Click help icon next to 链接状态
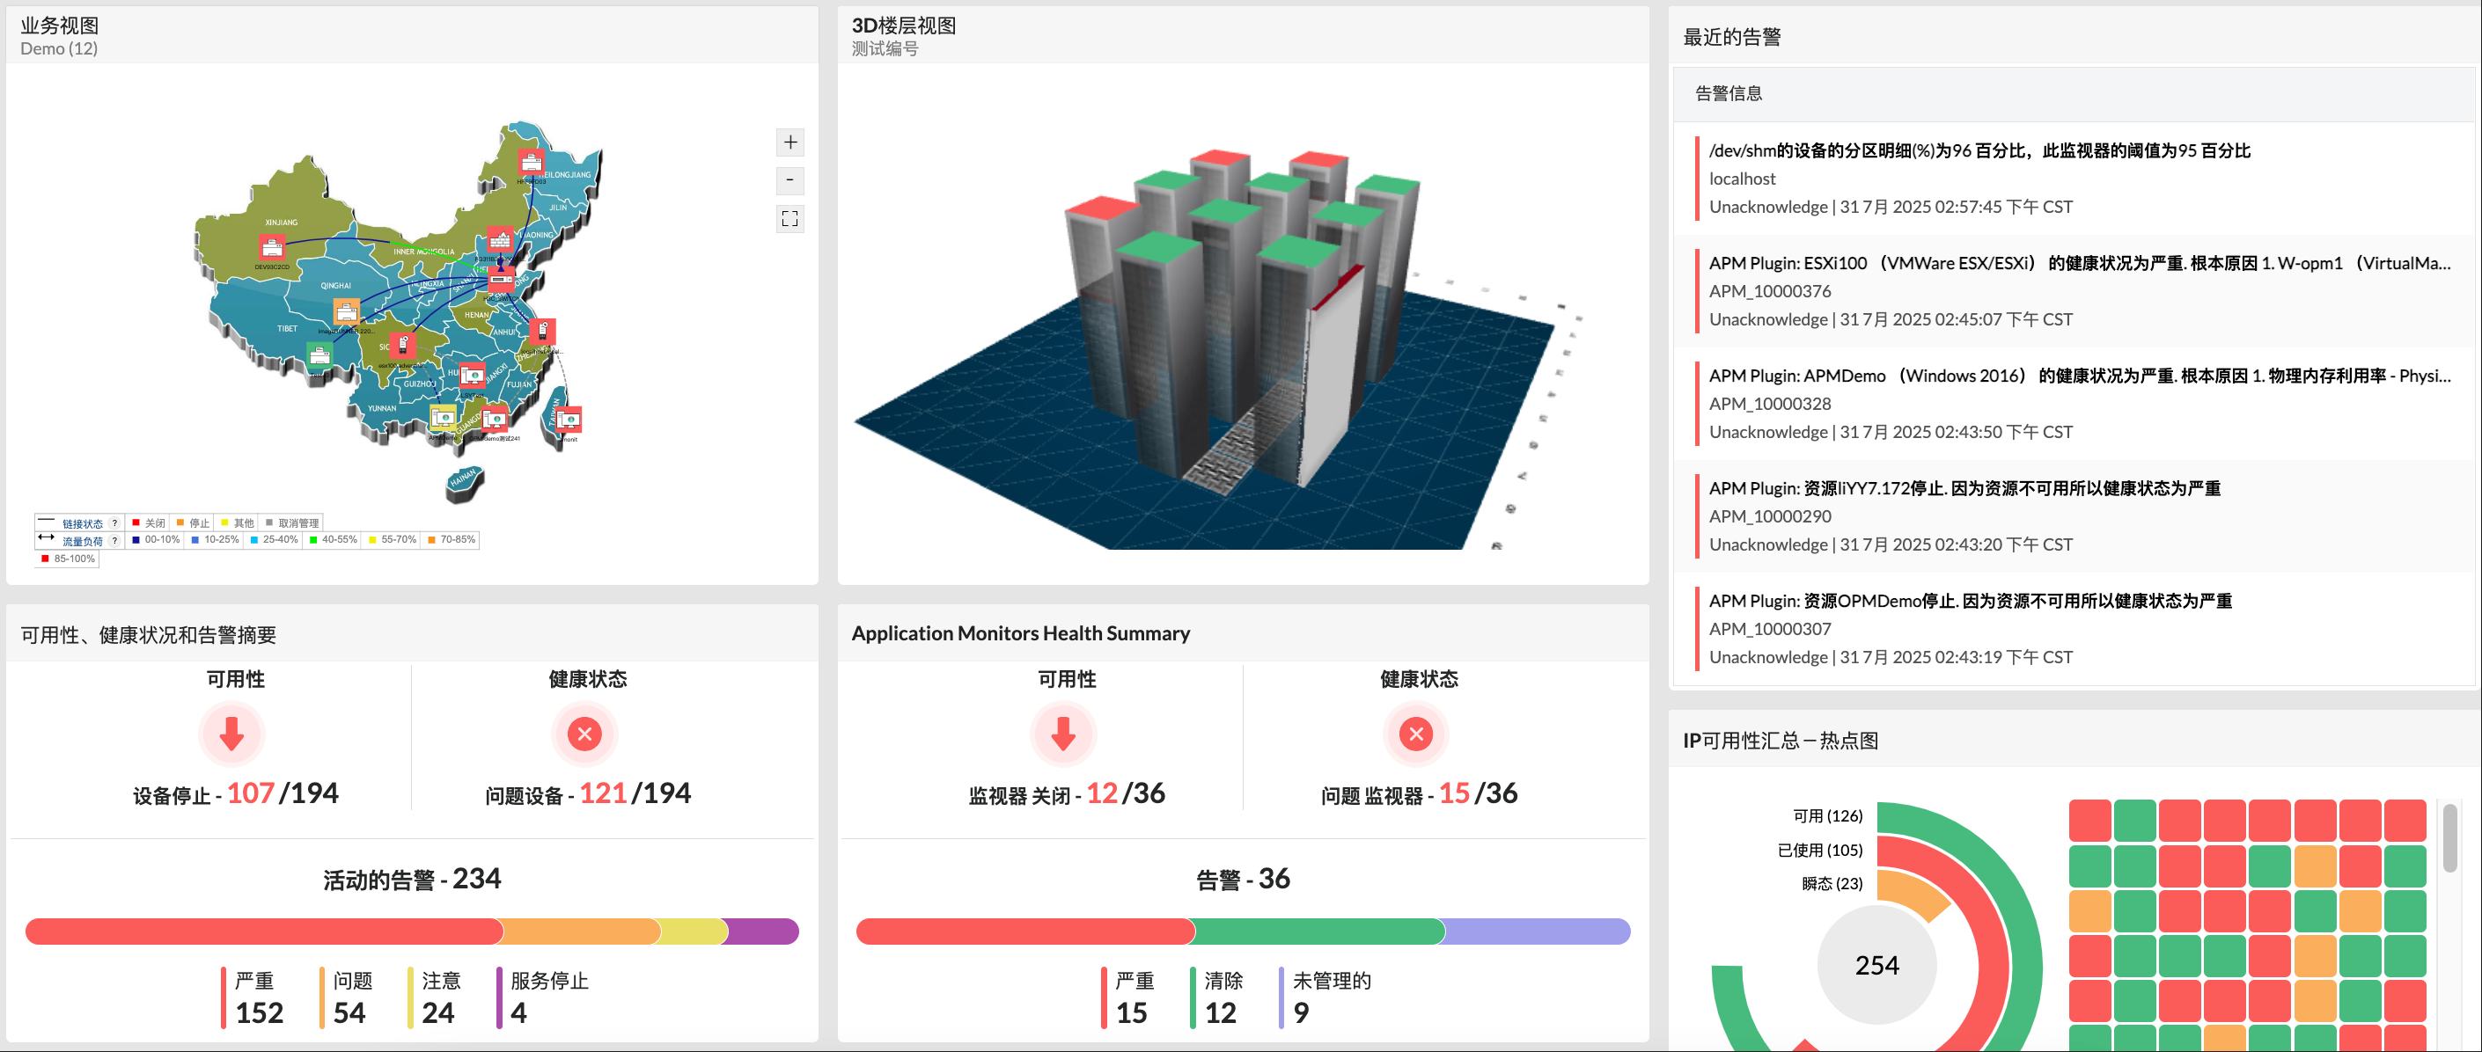The image size is (2482, 1052). [114, 523]
